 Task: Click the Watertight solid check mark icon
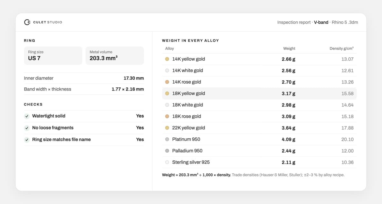click(x=27, y=116)
